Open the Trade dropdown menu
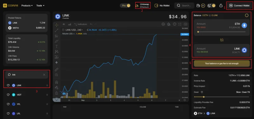This screenshot has width=254, height=119. pyautogui.click(x=40, y=5)
